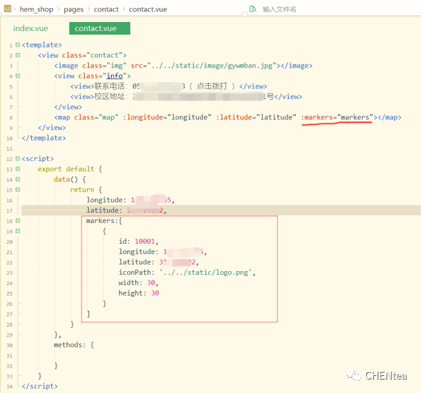This screenshot has width=421, height=393.
Task: Click the methods: { line
Action: pyautogui.click(x=74, y=345)
